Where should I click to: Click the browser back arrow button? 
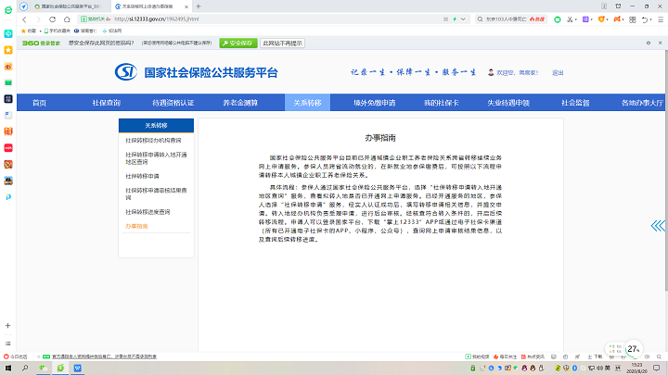point(22,18)
